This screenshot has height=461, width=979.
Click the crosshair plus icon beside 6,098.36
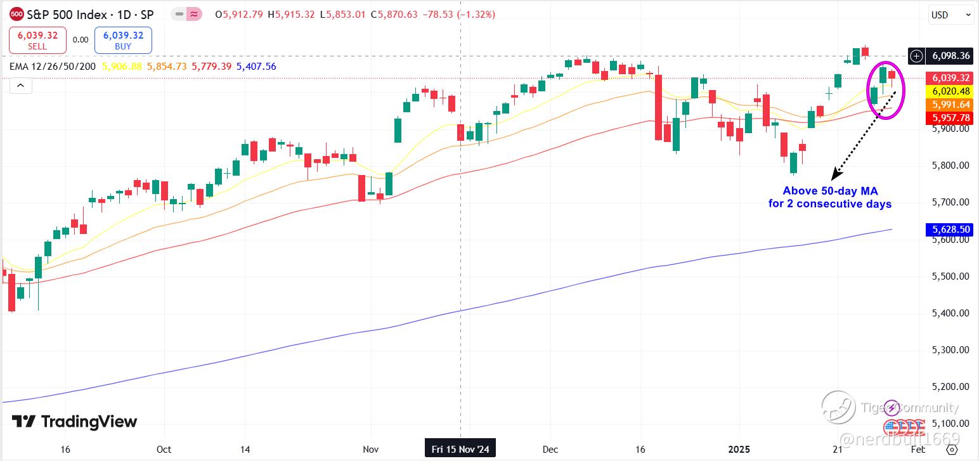tap(917, 56)
